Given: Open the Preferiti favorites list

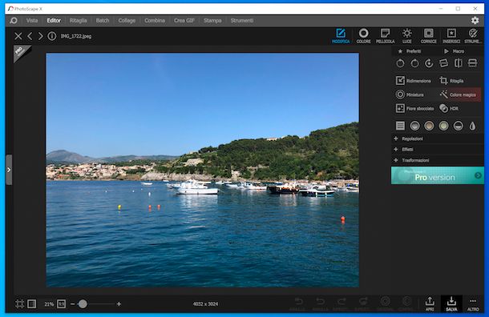Looking at the screenshot, I should 410,51.
